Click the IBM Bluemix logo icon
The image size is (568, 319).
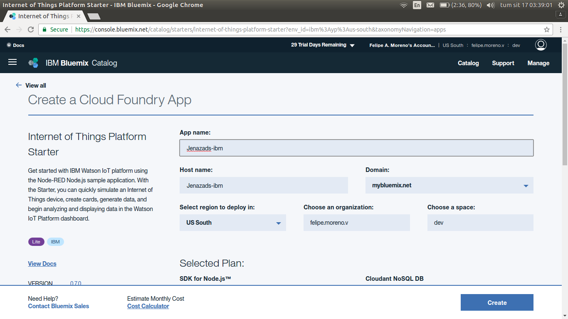coord(33,63)
